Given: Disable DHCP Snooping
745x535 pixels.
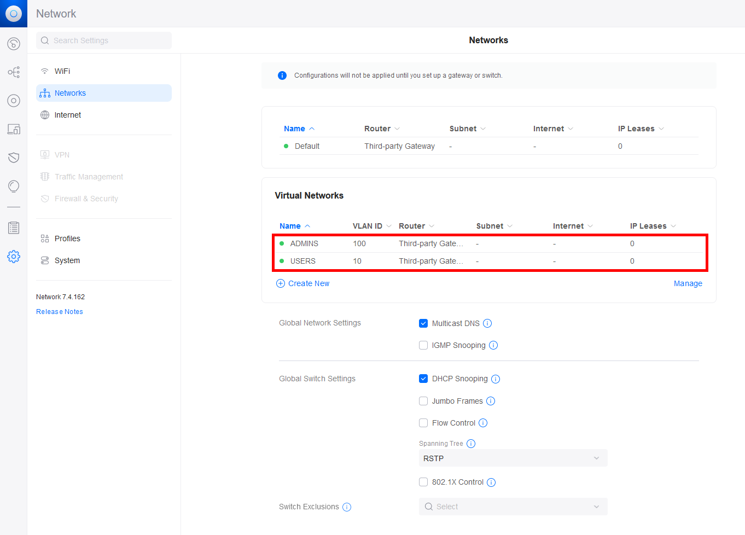Looking at the screenshot, I should pos(423,378).
